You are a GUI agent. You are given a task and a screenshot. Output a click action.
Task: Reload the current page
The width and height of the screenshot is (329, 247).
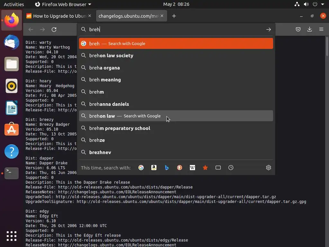[54, 29]
